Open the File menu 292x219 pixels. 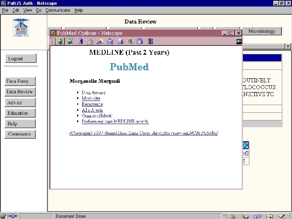point(5,10)
